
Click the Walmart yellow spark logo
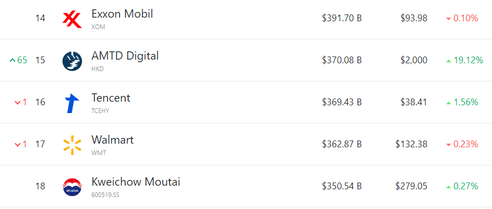[x=72, y=145]
